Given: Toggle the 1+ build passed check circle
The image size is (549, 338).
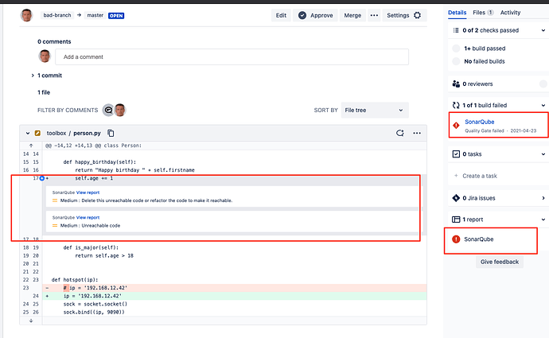Looking at the screenshot, I should tap(456, 49).
